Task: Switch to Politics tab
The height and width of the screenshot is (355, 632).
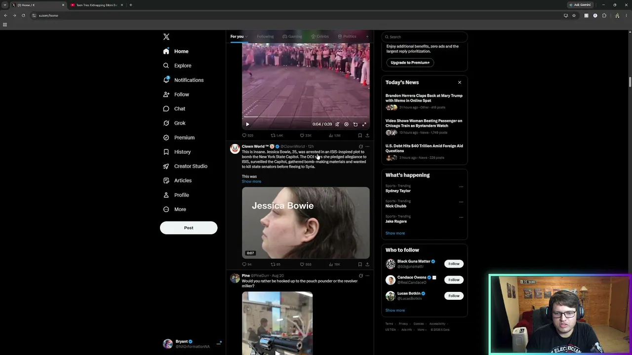Action: click(x=347, y=36)
